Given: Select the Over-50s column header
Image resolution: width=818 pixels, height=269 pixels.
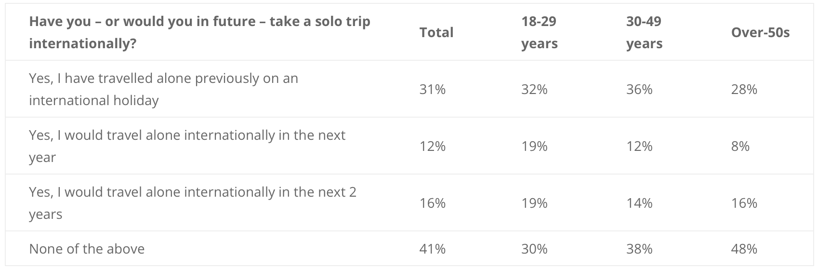Looking at the screenshot, I should 760,32.
